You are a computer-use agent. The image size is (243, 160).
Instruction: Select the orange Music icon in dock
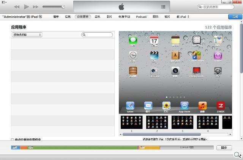[202, 106]
